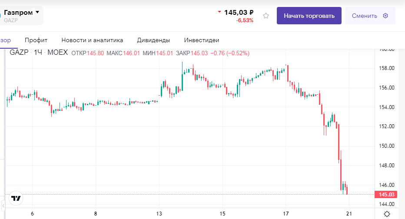Click the GAZP symbol in chart legend

click(x=19, y=53)
